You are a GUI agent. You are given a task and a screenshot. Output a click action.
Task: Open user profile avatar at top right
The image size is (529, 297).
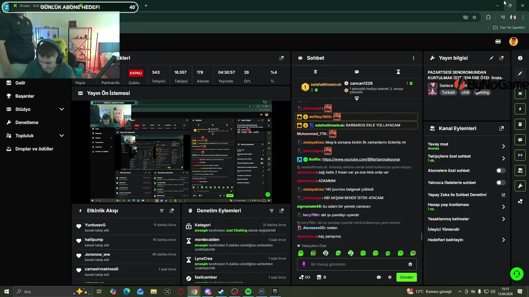click(x=513, y=41)
